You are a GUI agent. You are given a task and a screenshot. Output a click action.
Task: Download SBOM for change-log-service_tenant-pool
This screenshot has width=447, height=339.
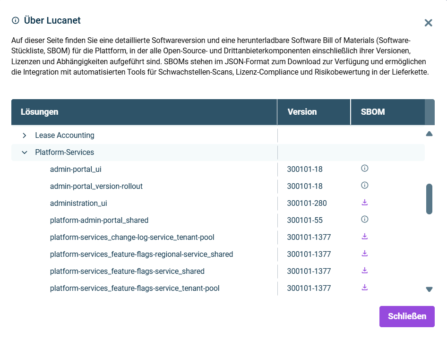(364, 237)
